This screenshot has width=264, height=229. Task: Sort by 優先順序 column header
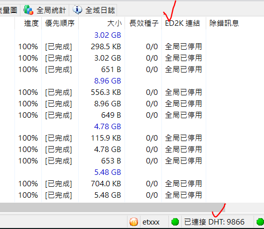pyautogui.click(x=60, y=23)
